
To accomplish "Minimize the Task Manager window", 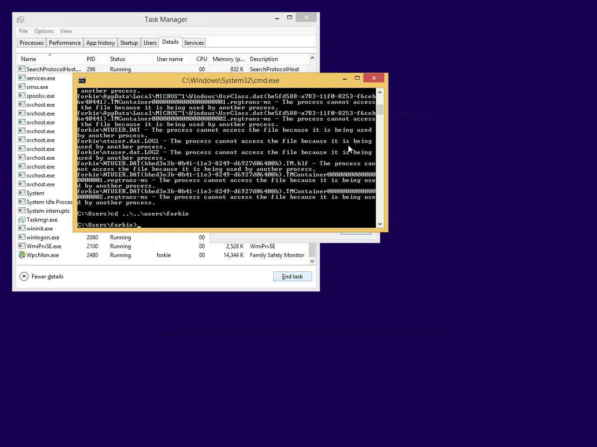I will [277, 18].
